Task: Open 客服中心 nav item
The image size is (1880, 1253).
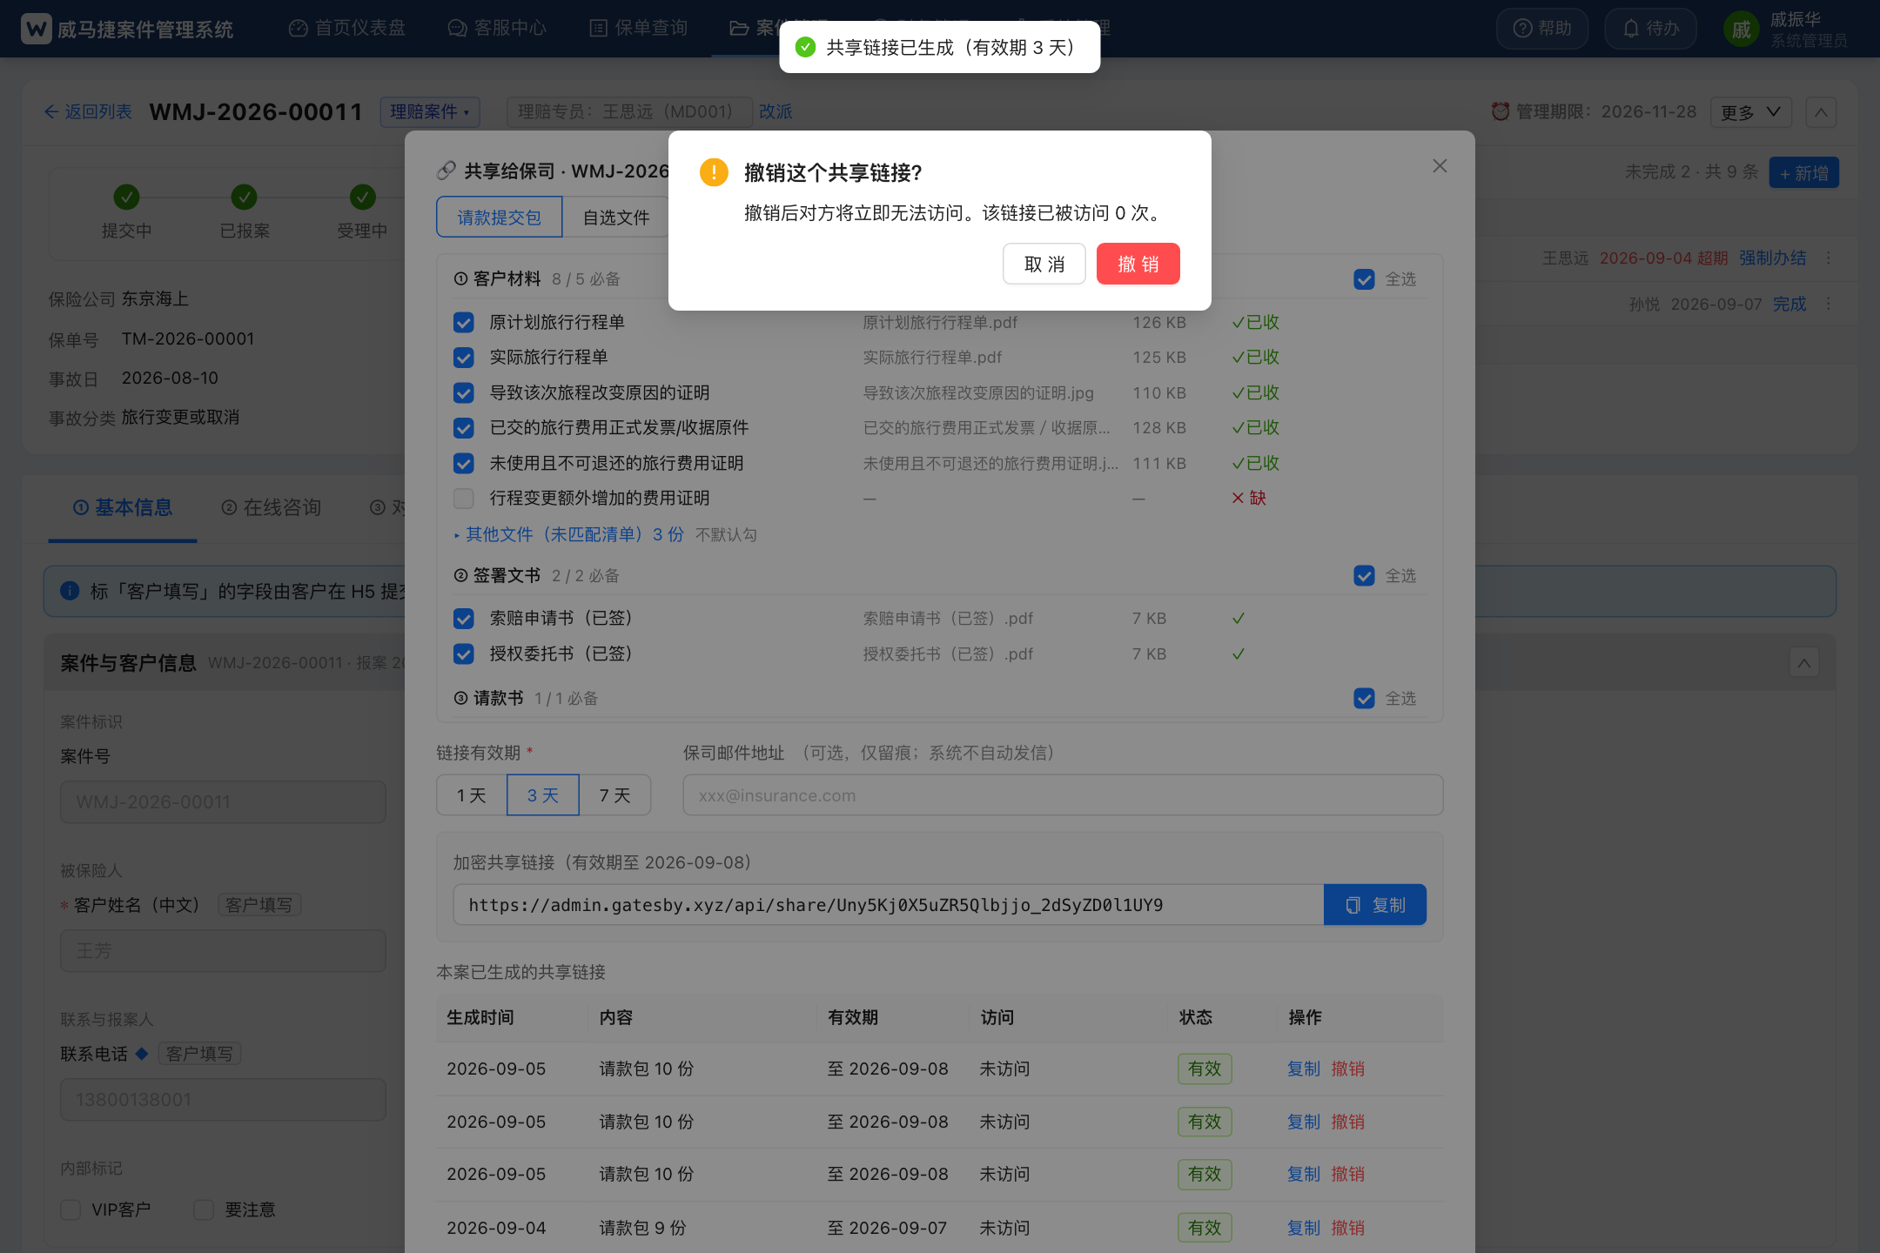Action: point(497,29)
